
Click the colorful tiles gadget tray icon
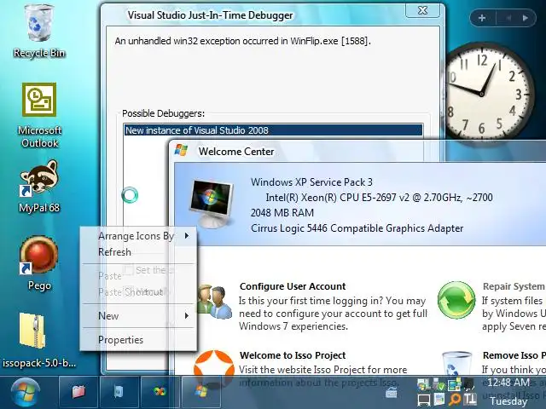pyautogui.click(x=454, y=384)
